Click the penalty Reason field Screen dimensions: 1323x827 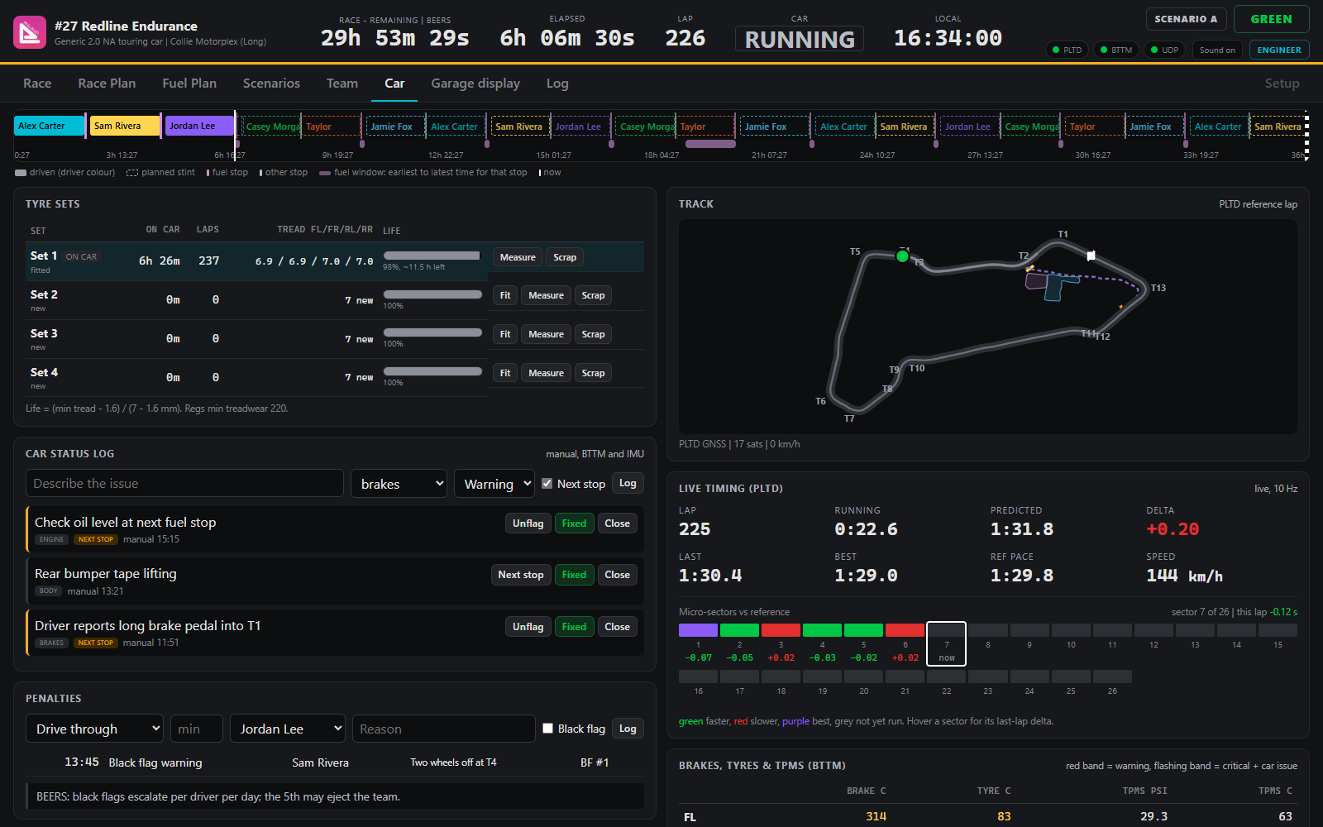(x=443, y=729)
